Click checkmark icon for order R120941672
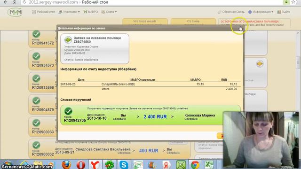301x169 pixels. pos(36,34)
